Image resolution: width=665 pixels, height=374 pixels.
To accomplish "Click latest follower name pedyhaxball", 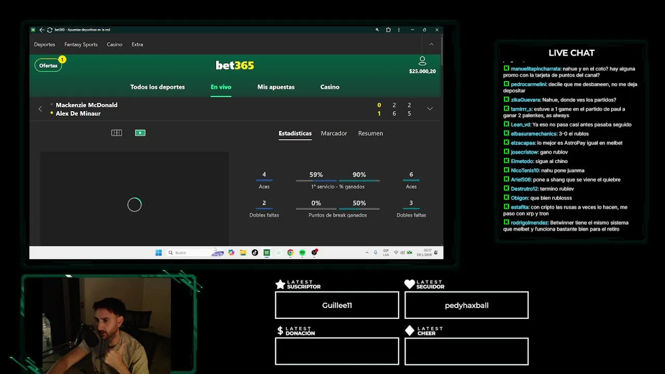I will tap(467, 305).
